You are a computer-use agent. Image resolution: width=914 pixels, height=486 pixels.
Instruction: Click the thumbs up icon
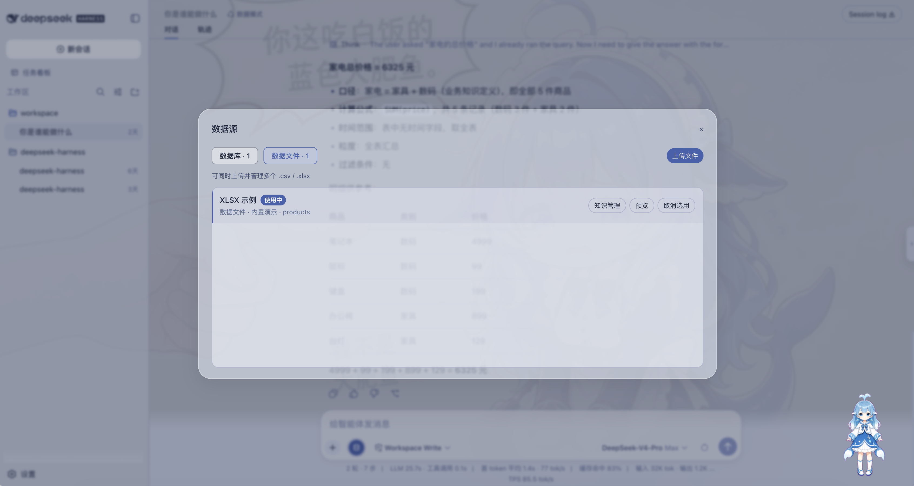click(354, 393)
